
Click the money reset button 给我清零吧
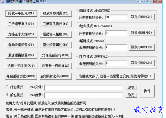click(115, 76)
